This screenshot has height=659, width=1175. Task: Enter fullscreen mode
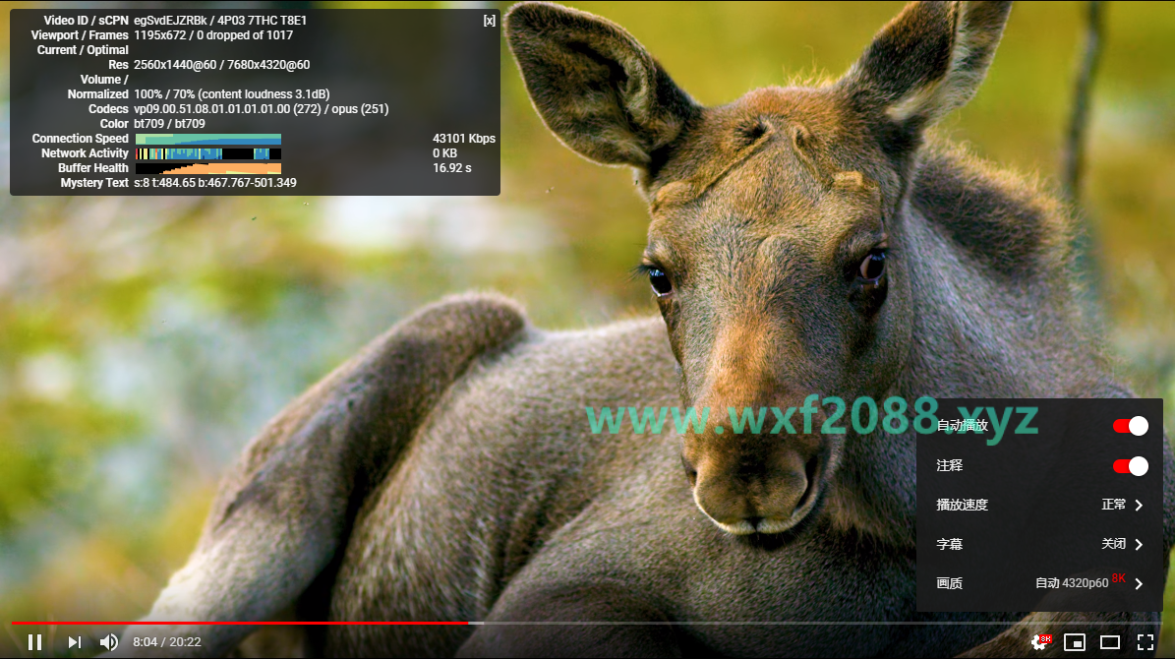point(1146,641)
